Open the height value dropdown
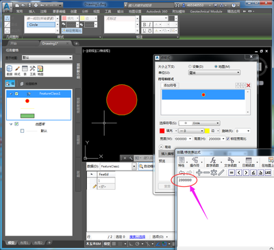274x250 pixels. (x=223, y=138)
